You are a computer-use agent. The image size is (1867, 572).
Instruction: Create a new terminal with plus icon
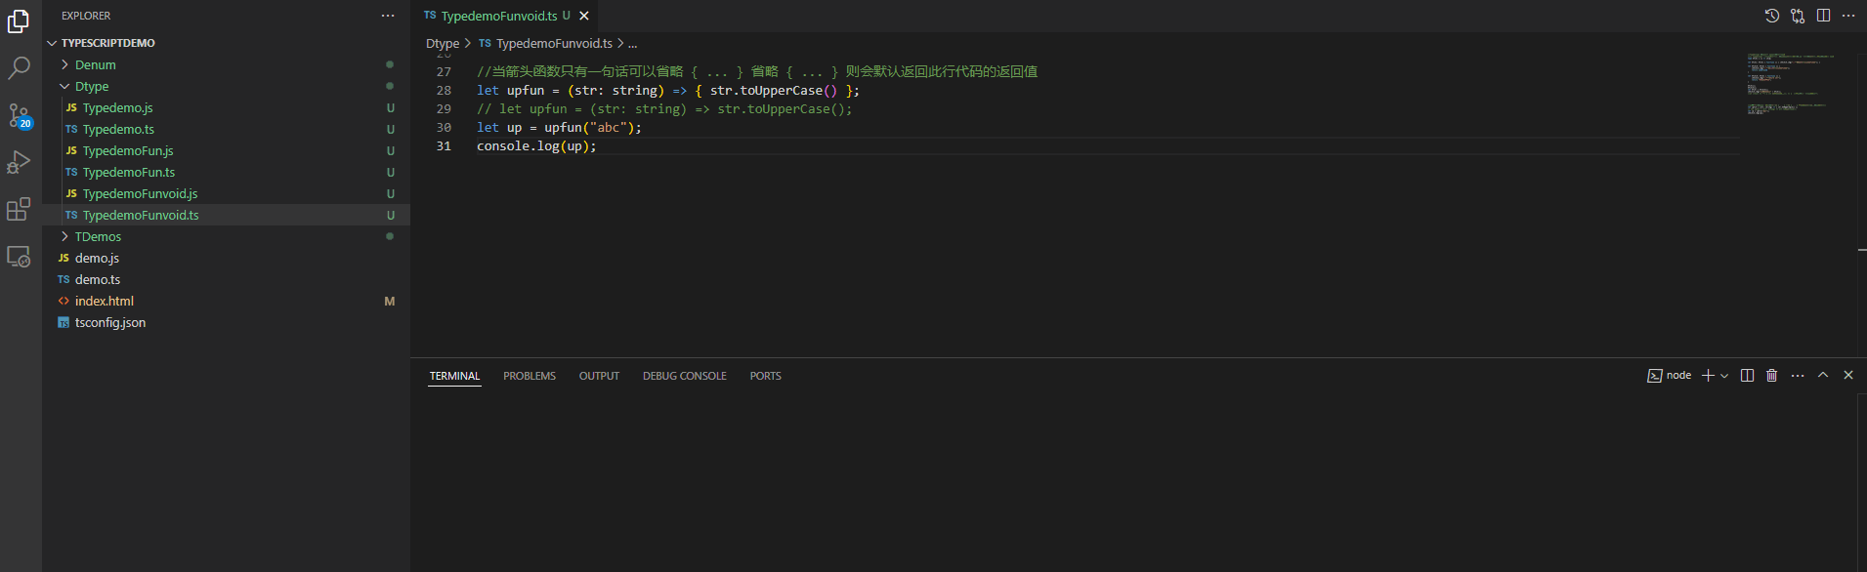pyautogui.click(x=1708, y=376)
